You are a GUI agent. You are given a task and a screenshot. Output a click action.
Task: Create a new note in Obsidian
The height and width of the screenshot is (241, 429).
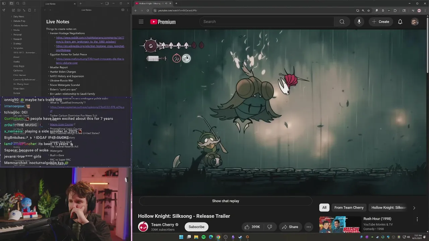13,10
